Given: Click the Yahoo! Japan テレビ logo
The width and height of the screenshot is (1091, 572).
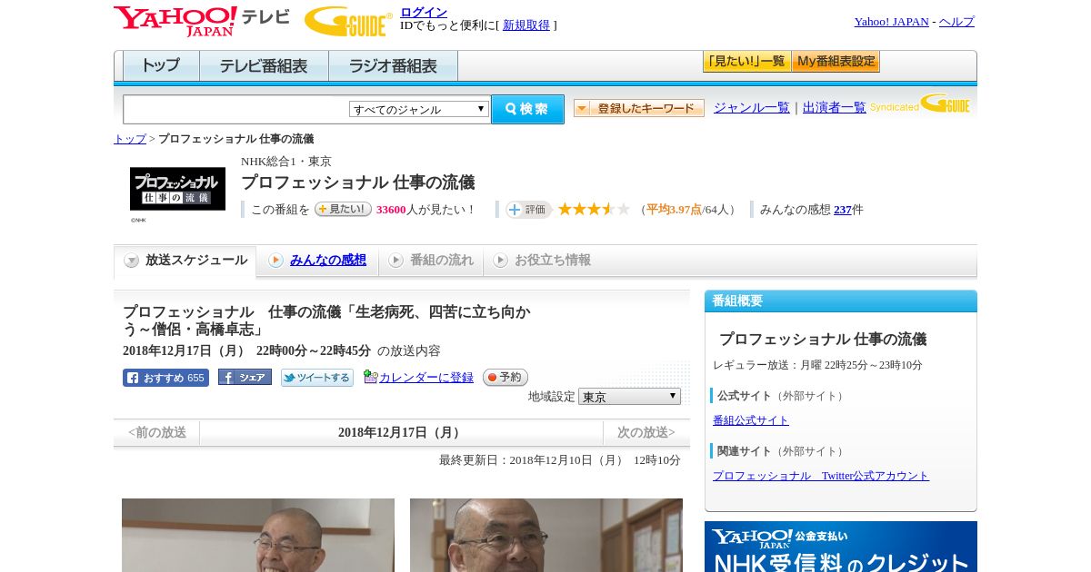Looking at the screenshot, I should (202, 21).
